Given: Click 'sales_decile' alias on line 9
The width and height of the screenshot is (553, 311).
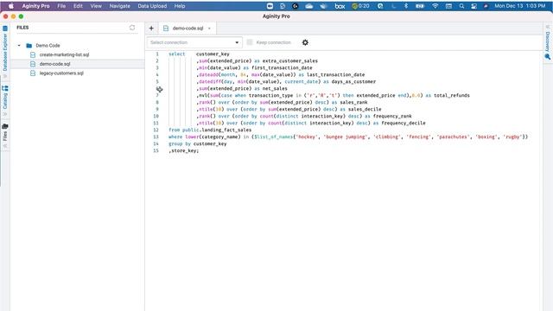Looking at the screenshot, I should 365,110.
